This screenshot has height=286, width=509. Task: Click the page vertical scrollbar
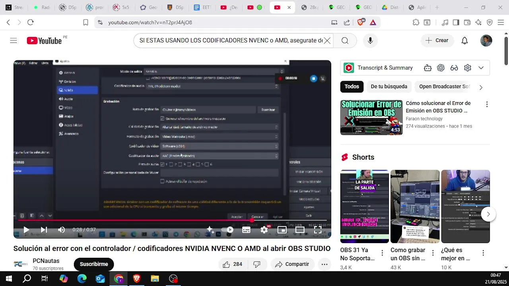click(x=506, y=52)
